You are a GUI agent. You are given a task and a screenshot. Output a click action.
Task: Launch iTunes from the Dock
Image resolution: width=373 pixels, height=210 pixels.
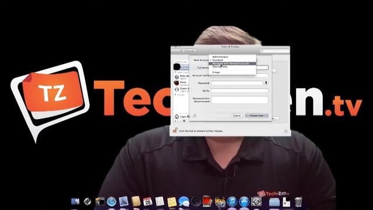[x=232, y=202]
